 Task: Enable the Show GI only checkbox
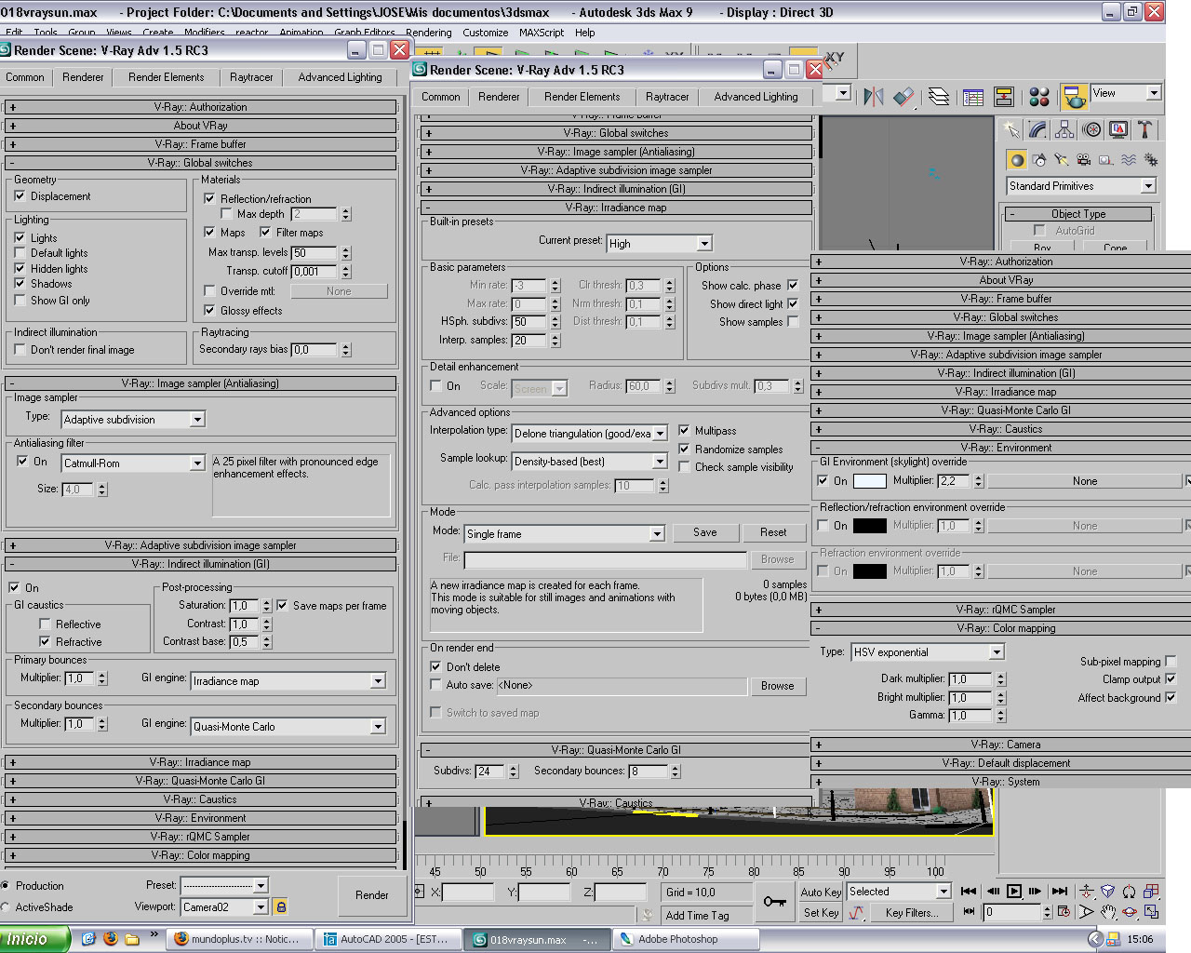tap(20, 300)
